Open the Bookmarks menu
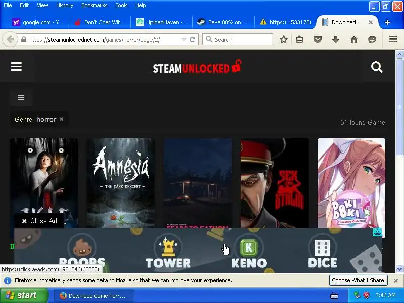Viewport: 404px width, 303px height. click(x=94, y=5)
